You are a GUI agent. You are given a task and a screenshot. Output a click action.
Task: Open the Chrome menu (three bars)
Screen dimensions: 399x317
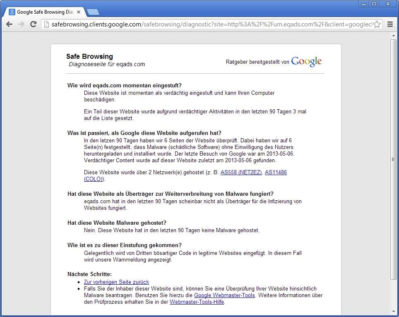click(390, 24)
